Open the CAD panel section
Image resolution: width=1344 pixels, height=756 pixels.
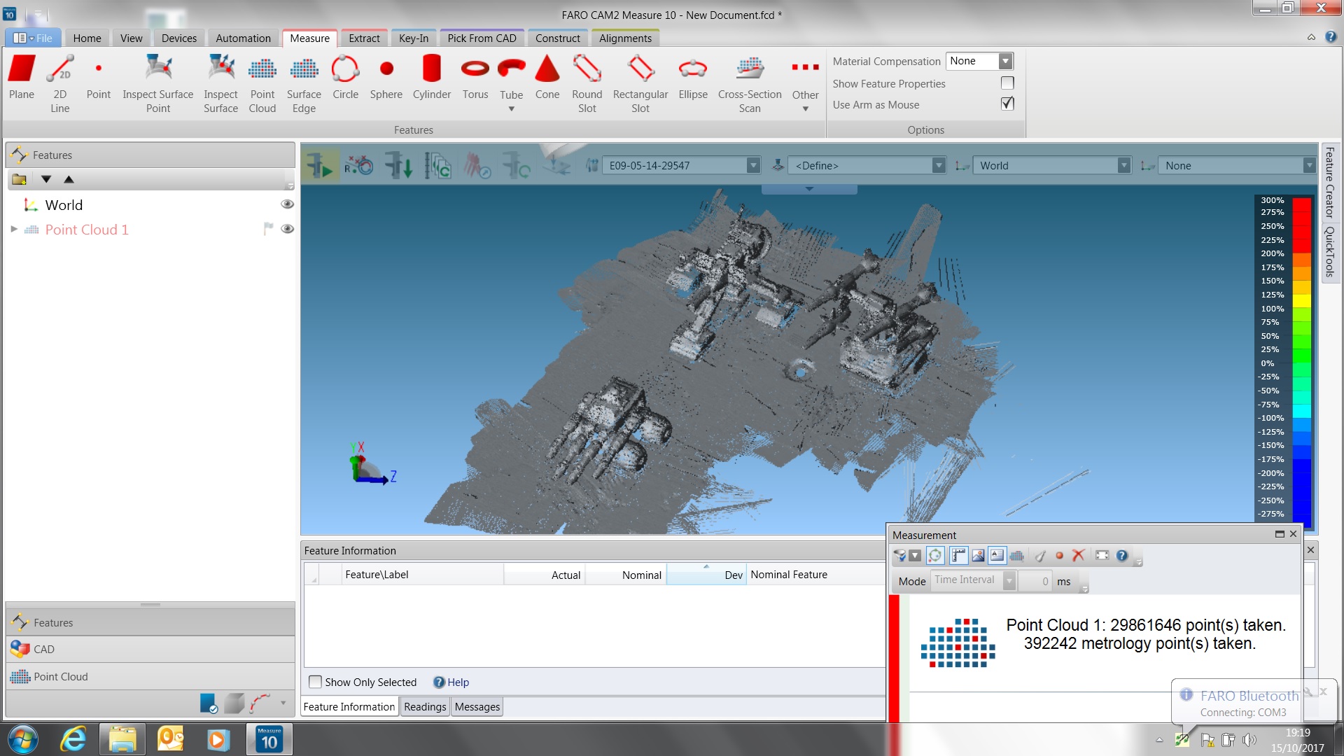pyautogui.click(x=150, y=650)
